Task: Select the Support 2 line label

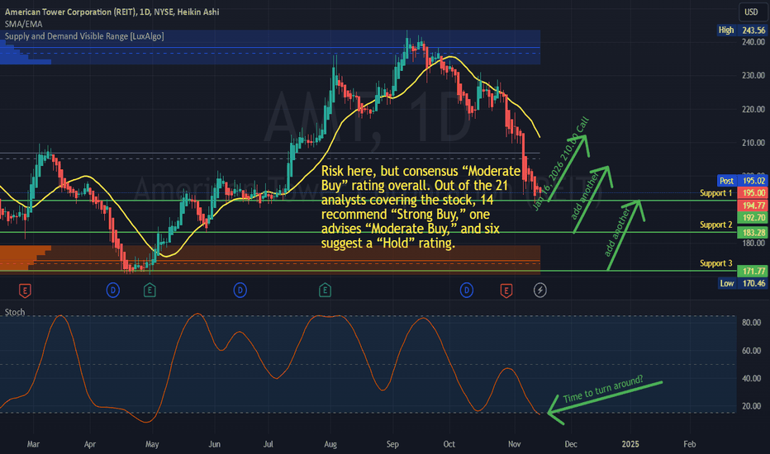Action: [x=716, y=225]
